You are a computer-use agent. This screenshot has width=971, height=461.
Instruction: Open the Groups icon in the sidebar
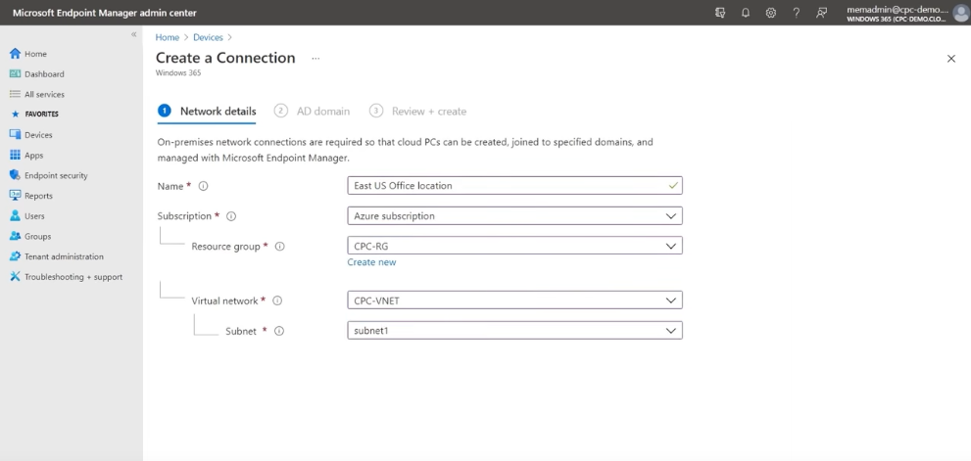pos(15,236)
